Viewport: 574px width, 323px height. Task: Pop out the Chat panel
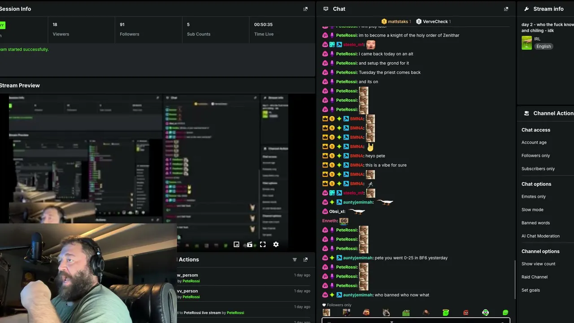(x=506, y=9)
